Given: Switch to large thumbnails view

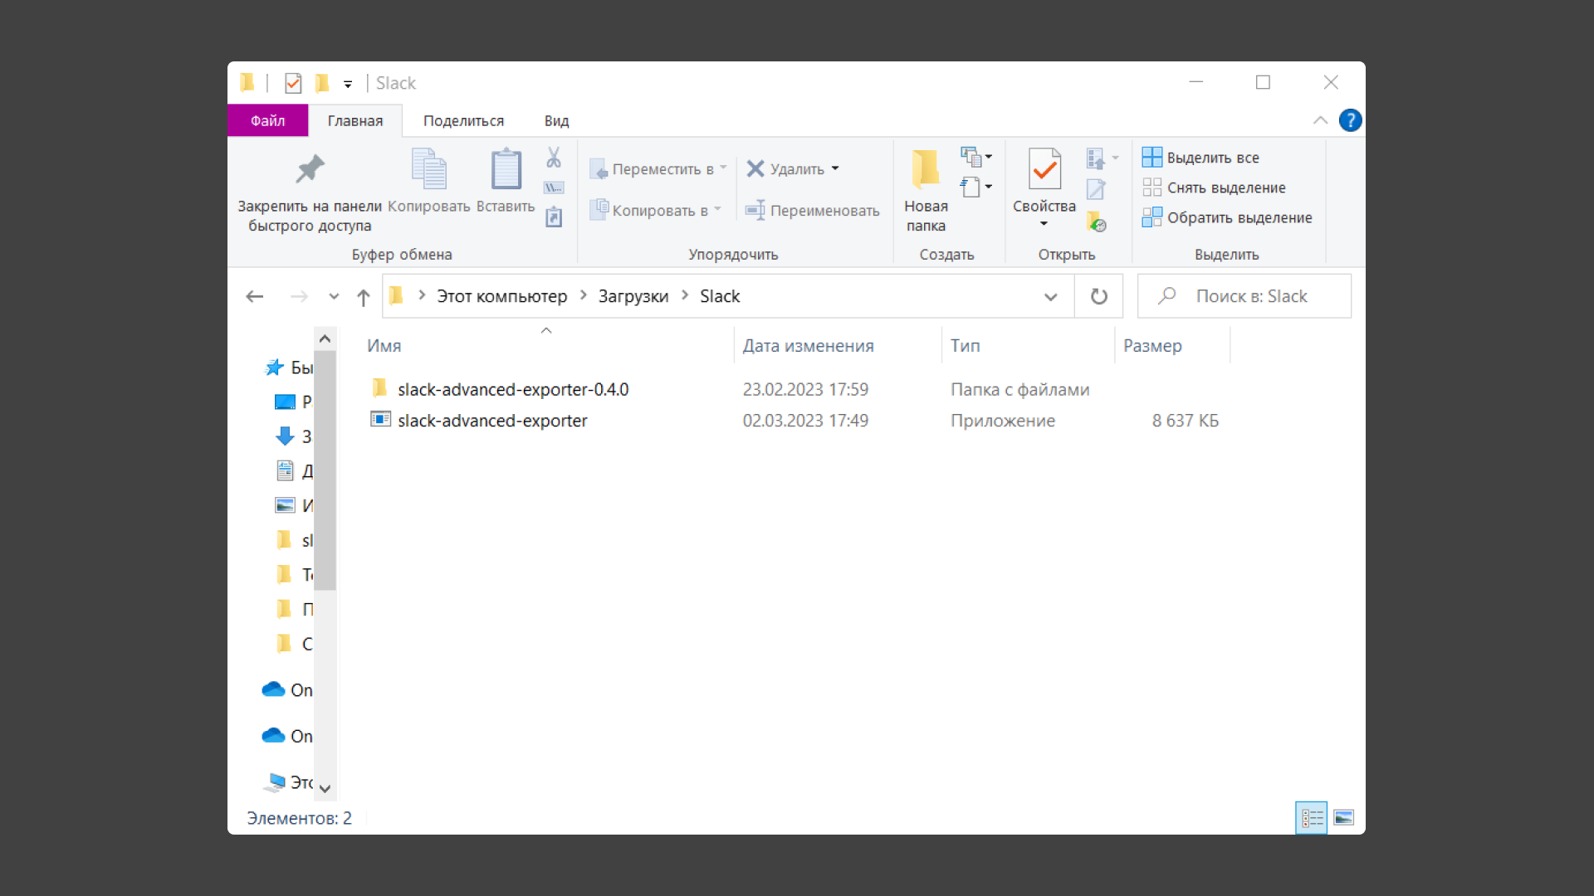Looking at the screenshot, I should click(x=1343, y=818).
